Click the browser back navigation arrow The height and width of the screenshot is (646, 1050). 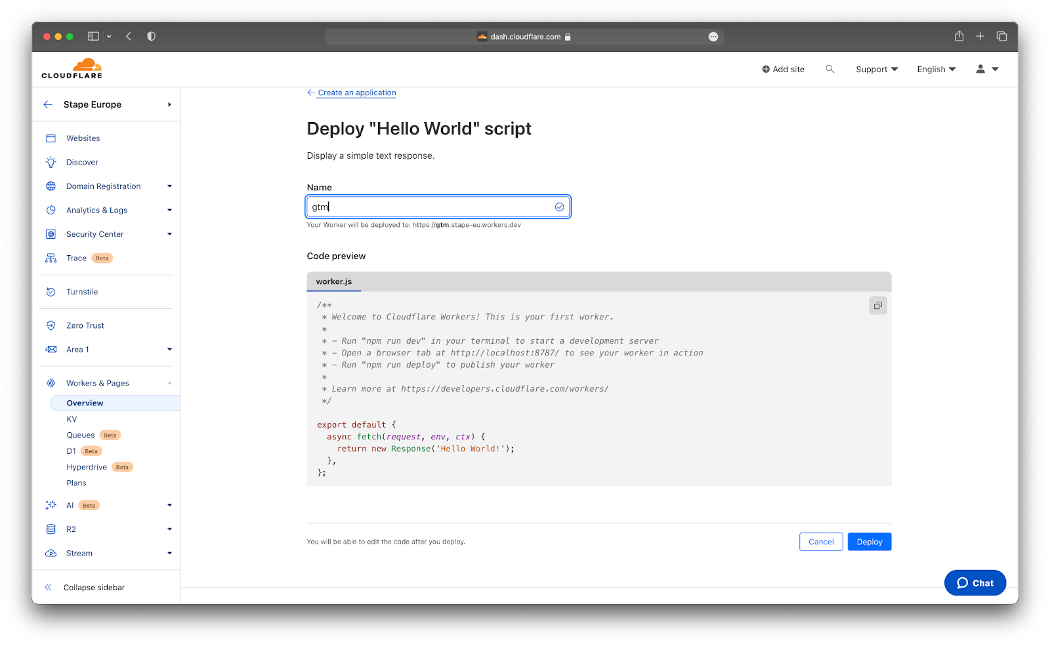(129, 36)
